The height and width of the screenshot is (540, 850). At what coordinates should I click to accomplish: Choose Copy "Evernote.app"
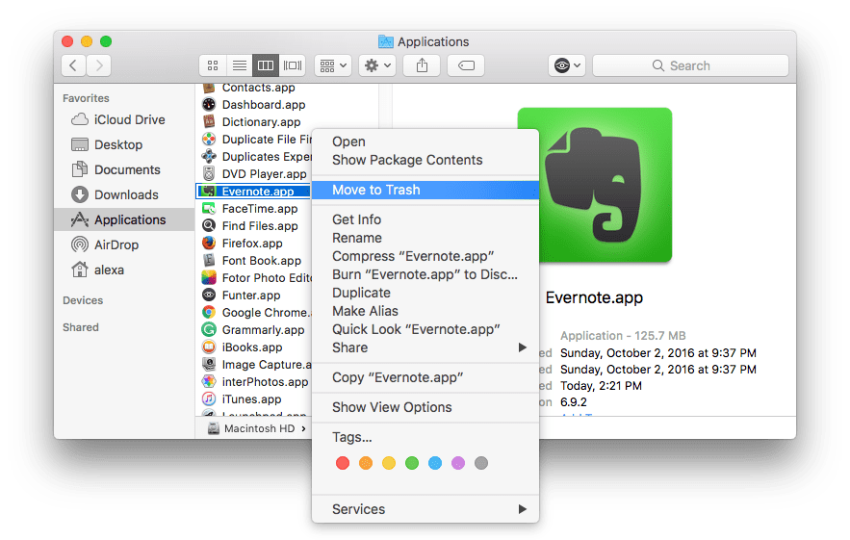pyautogui.click(x=425, y=377)
